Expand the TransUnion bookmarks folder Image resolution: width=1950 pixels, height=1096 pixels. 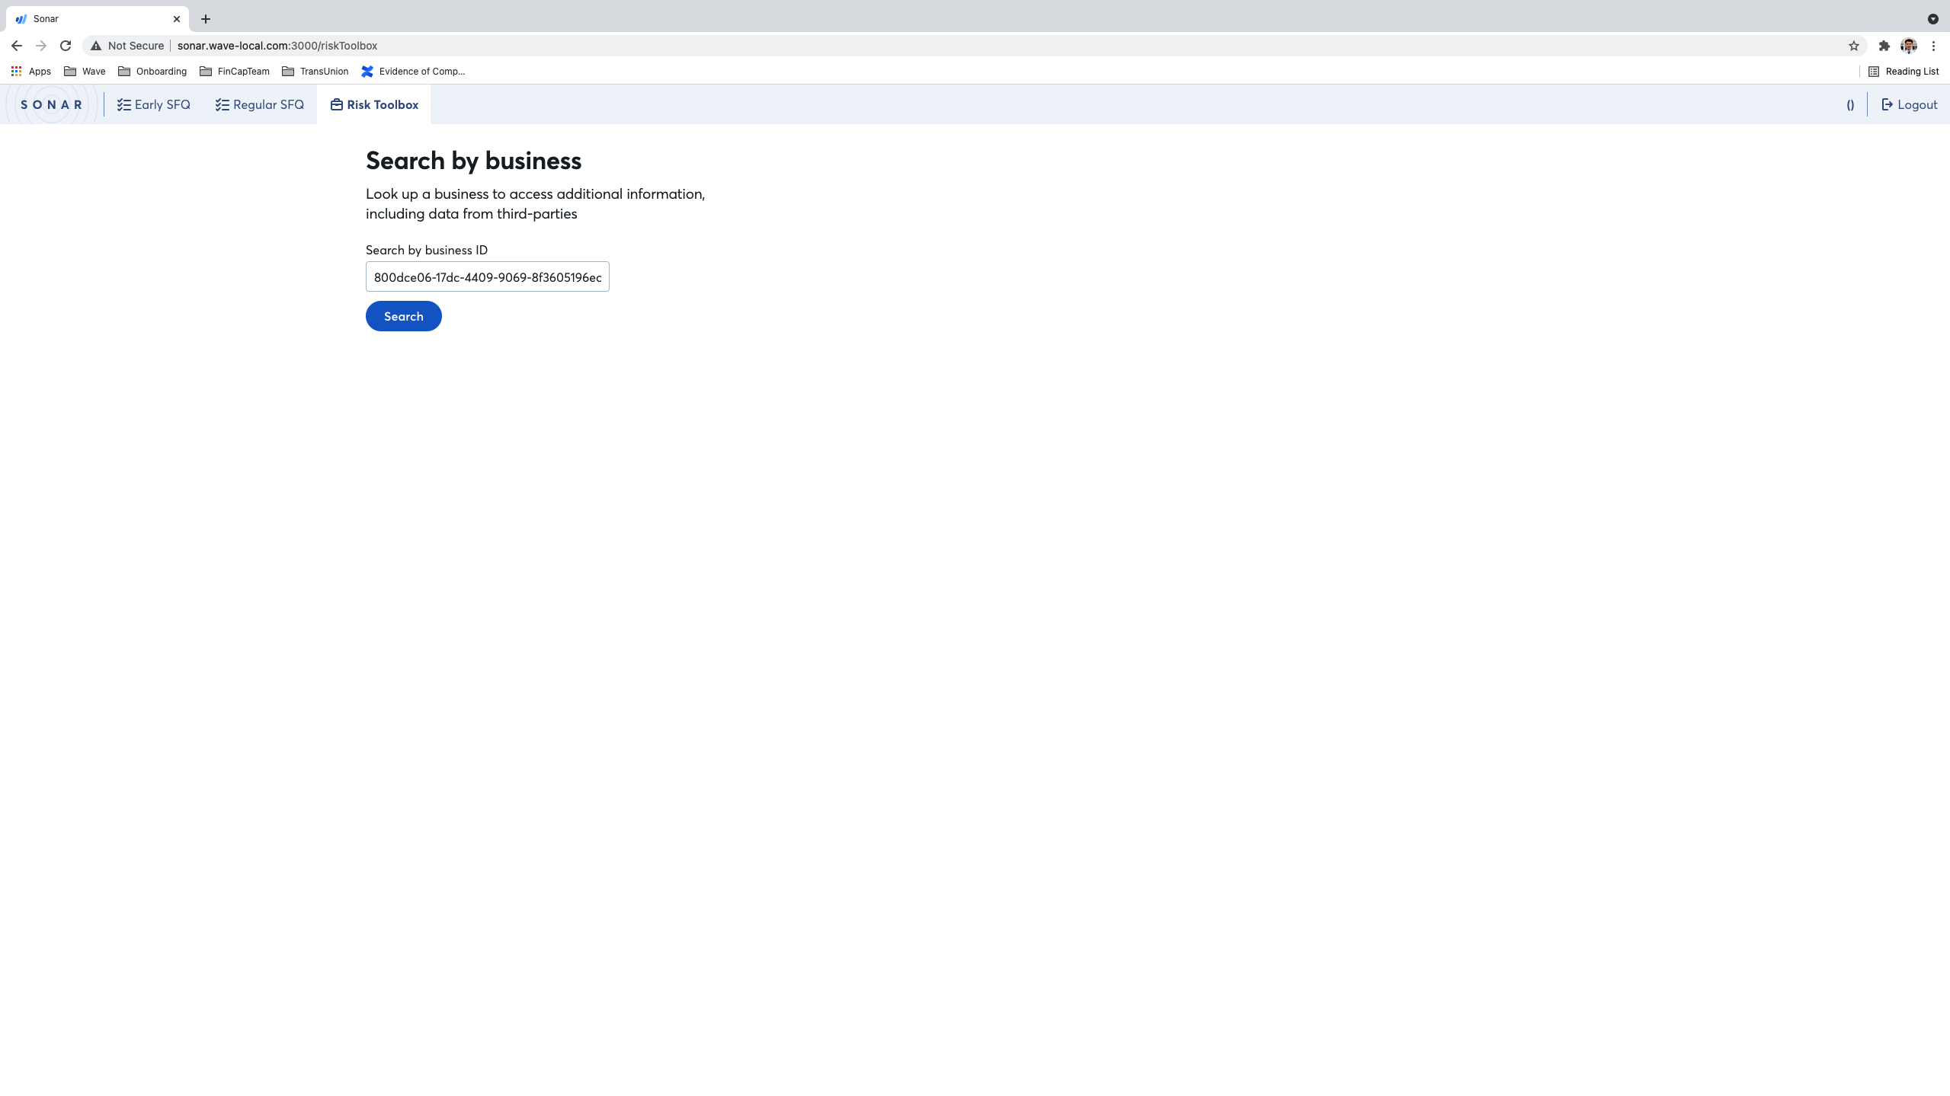coord(315,72)
